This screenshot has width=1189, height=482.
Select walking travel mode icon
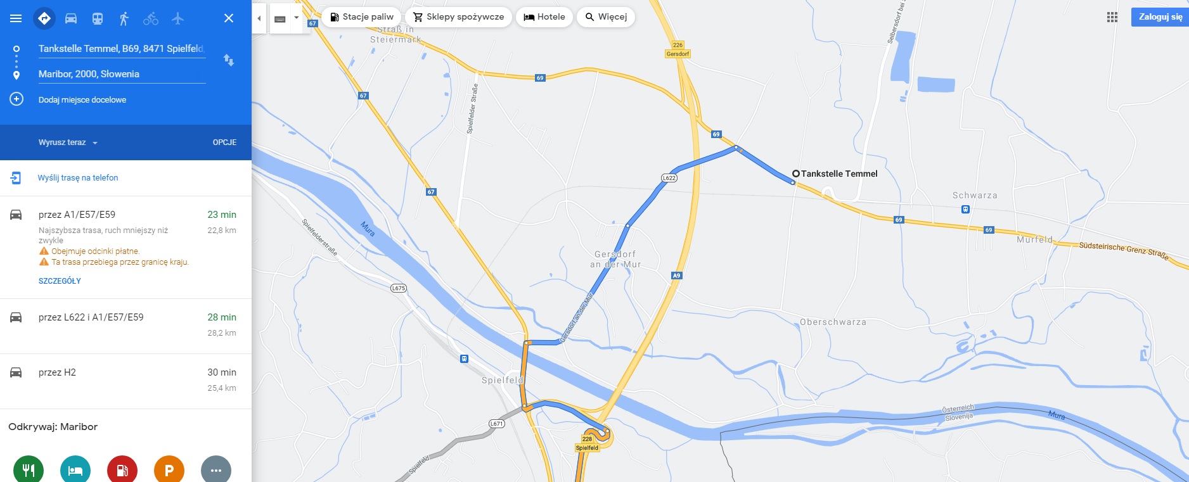[x=124, y=18]
